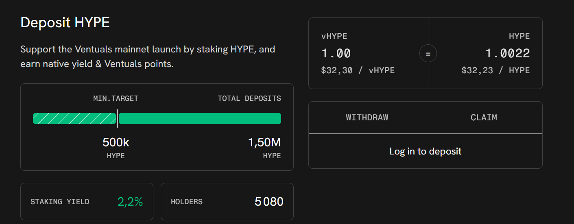Viewport: 574px width, 224px height.
Task: Select the 5 080 holders count
Action: 269,202
